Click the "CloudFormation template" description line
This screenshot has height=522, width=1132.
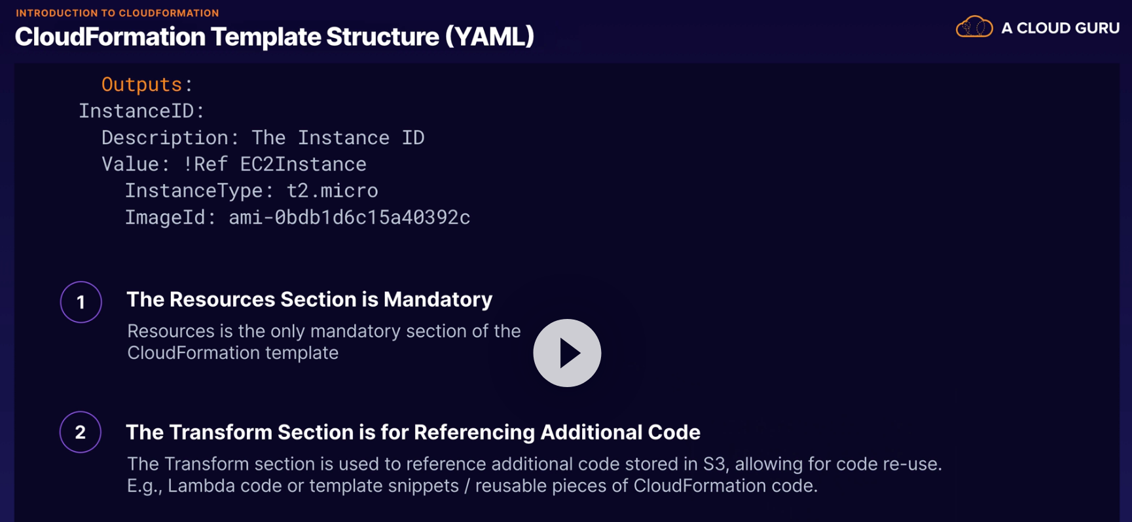(232, 353)
